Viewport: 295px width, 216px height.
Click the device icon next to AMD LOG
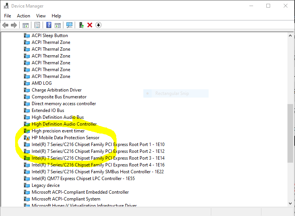pyautogui.click(x=27, y=83)
